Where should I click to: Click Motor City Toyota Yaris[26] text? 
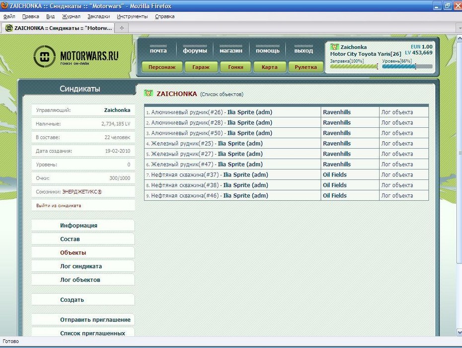365,54
